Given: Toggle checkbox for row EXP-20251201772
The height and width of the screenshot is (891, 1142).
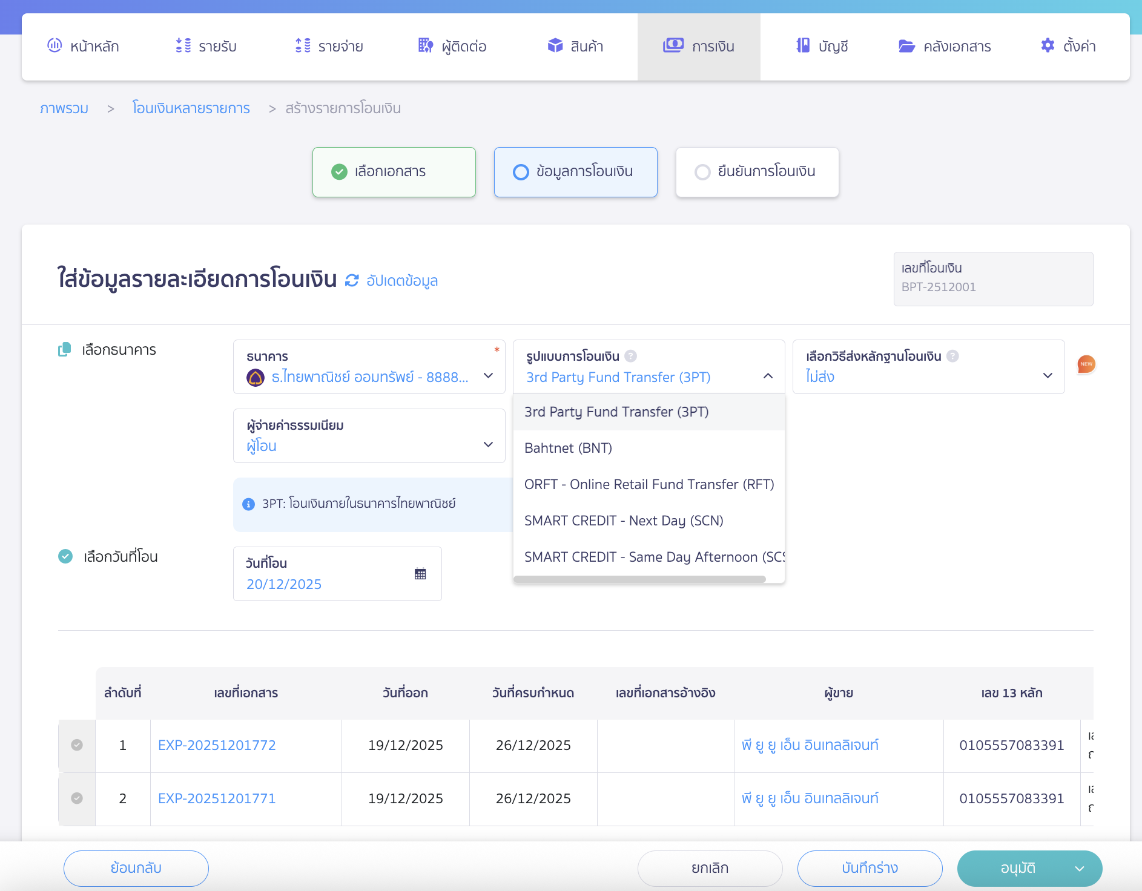Looking at the screenshot, I should [77, 745].
